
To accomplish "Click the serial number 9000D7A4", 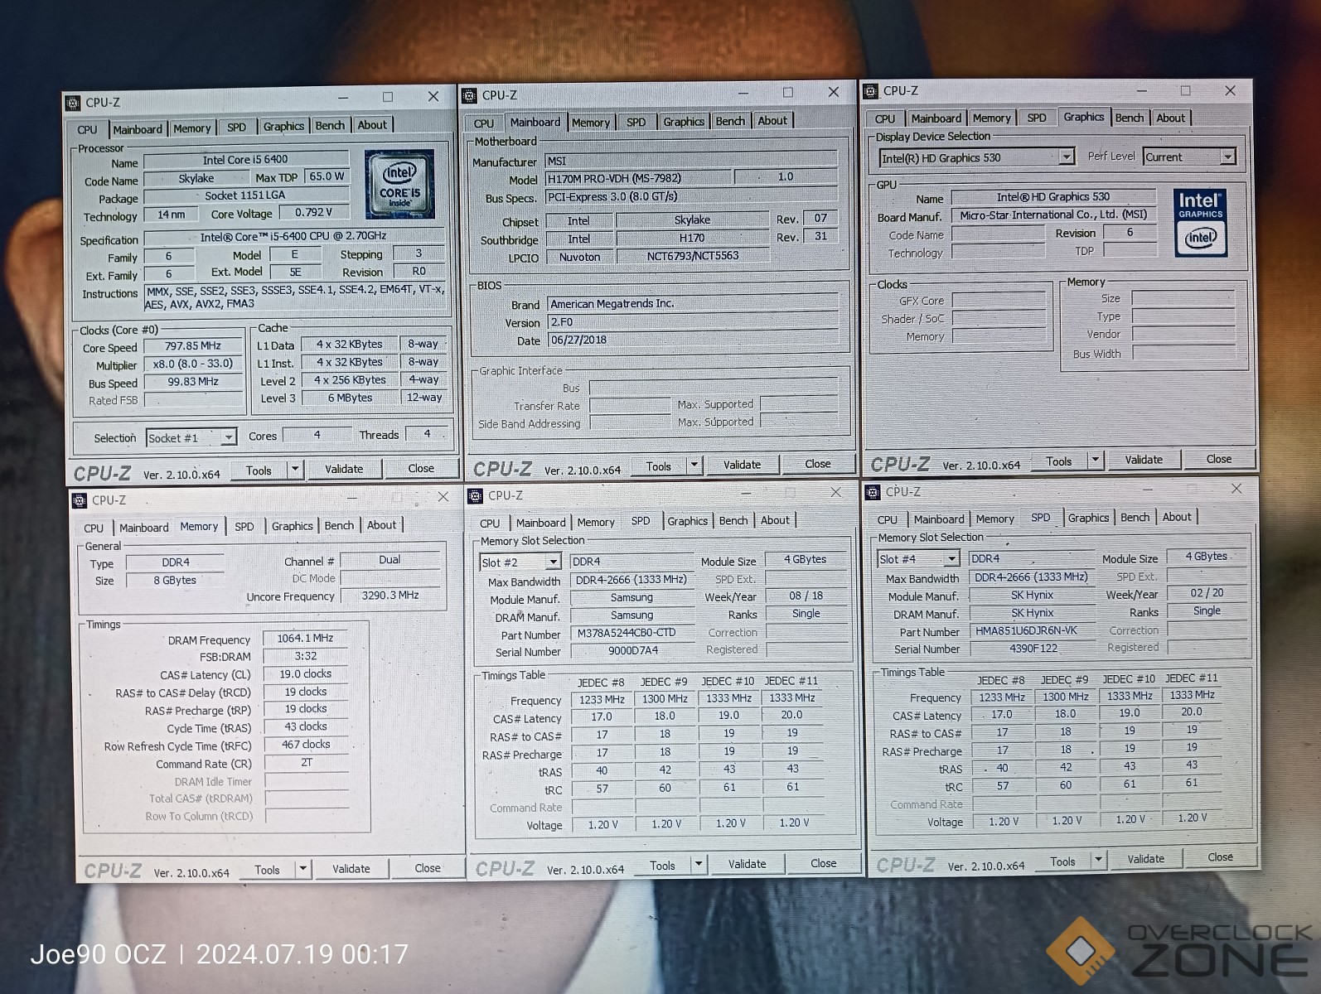I will [x=632, y=651].
